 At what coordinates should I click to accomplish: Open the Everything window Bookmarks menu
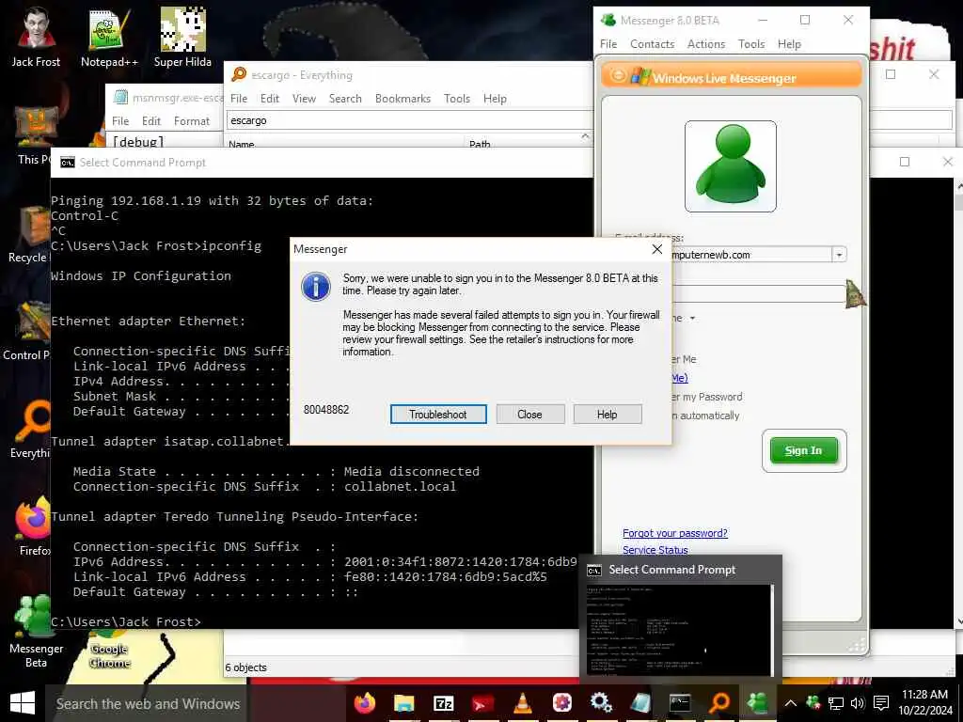(403, 98)
